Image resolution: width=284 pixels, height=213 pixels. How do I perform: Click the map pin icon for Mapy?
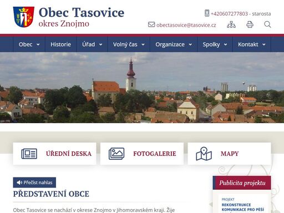click(204, 154)
